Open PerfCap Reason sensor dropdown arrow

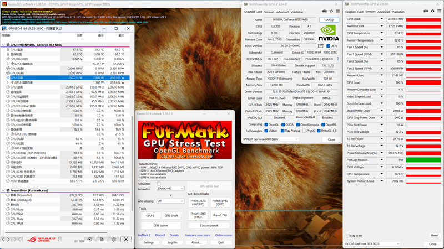[381, 160]
